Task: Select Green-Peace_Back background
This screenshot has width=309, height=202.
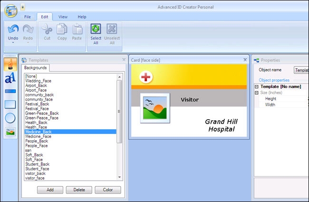Action: [x=70, y=113]
